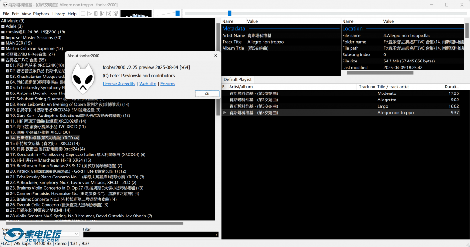Switch to the Default Playlist tab
The image size is (470, 247).
[x=238, y=80]
